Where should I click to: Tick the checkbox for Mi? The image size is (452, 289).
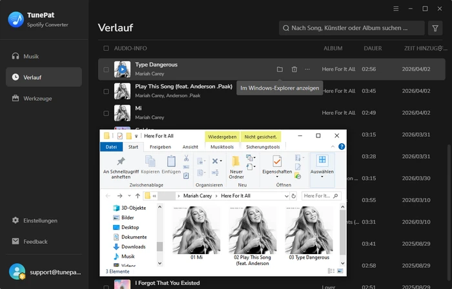click(x=106, y=113)
